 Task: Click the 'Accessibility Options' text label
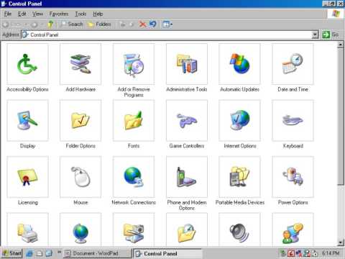click(x=27, y=89)
